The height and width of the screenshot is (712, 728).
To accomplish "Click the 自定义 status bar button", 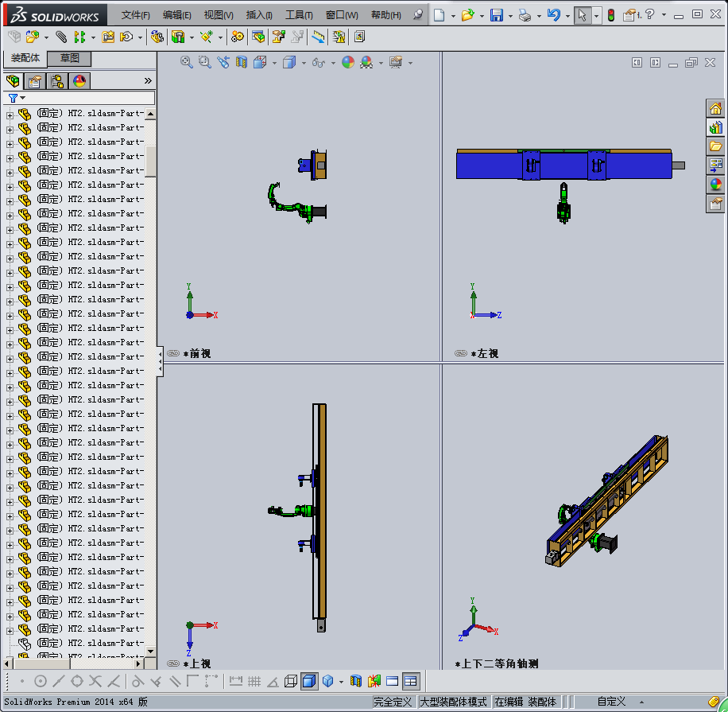I will tap(611, 702).
